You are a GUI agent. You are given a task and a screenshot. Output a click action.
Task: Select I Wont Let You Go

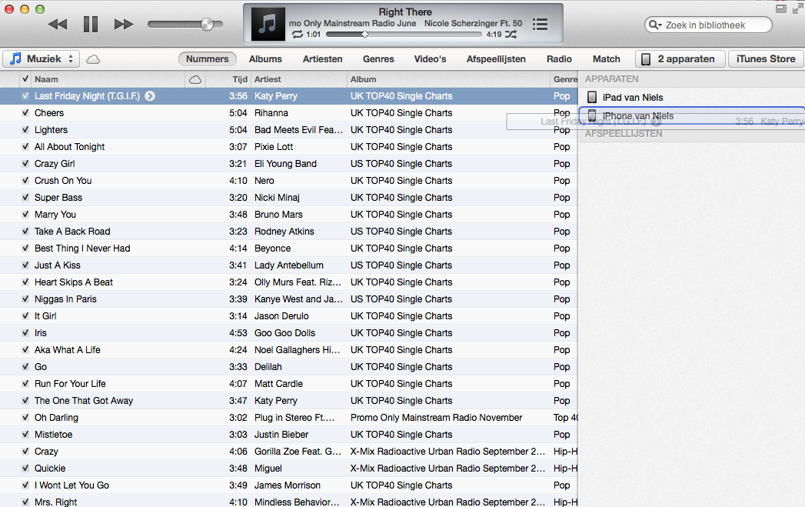click(x=72, y=485)
